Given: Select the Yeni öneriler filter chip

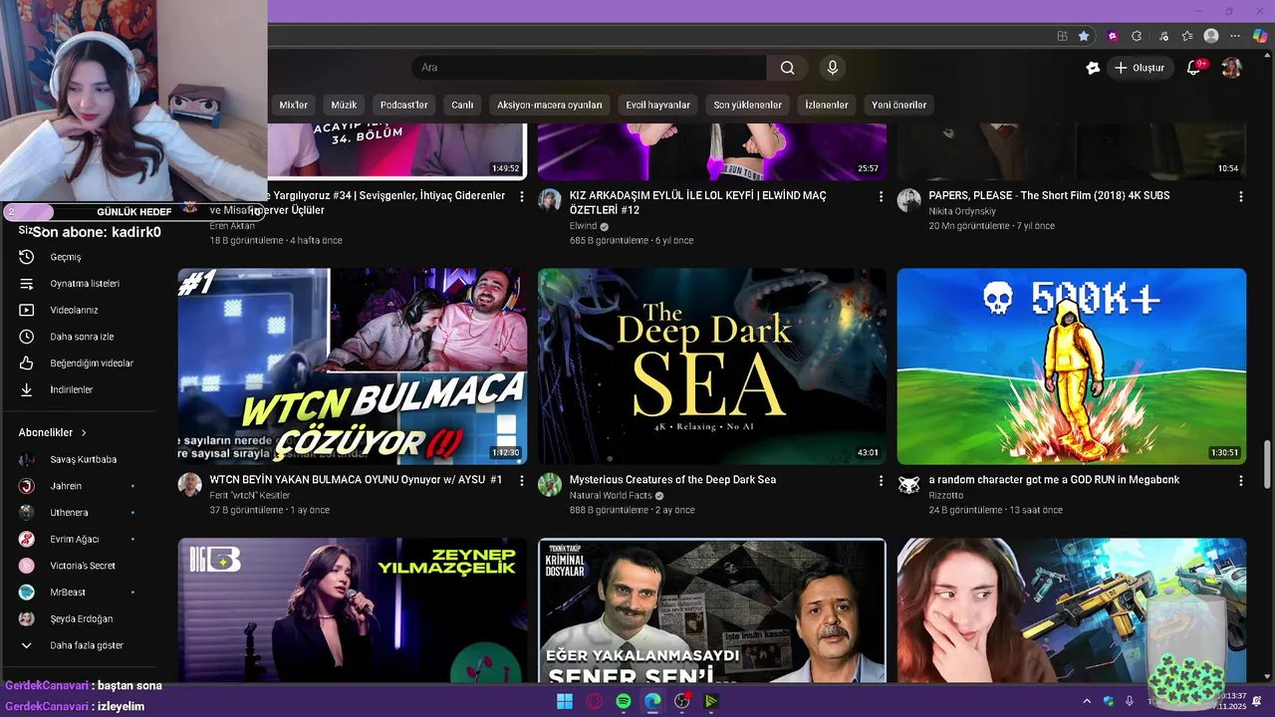Looking at the screenshot, I should (x=898, y=105).
